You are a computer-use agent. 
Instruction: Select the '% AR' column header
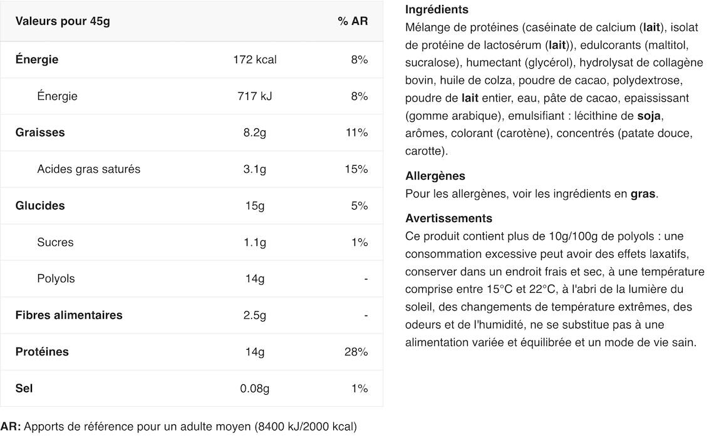(x=353, y=21)
